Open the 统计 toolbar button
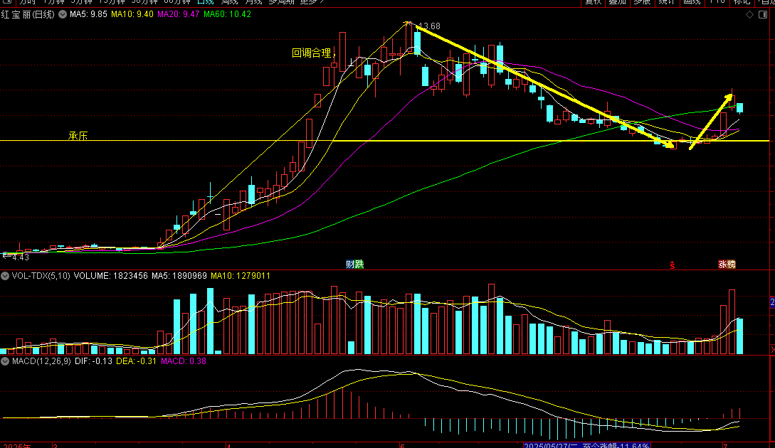 (x=667, y=2)
